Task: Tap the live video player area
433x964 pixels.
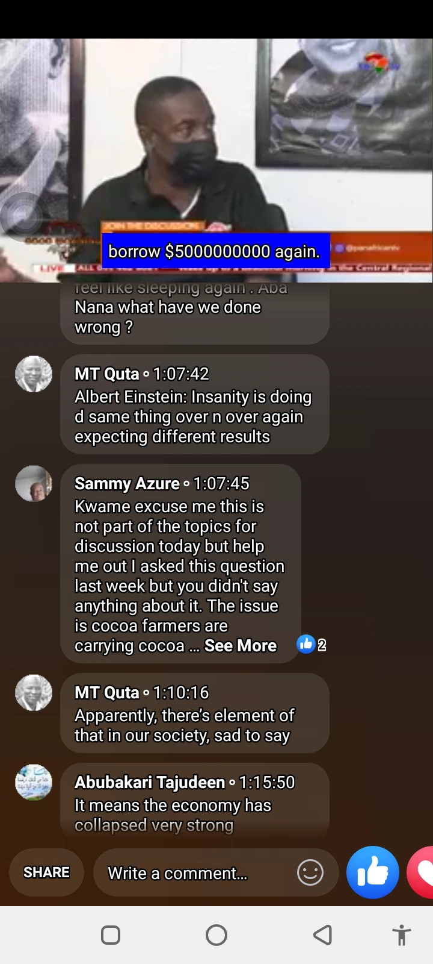Action: (x=216, y=160)
